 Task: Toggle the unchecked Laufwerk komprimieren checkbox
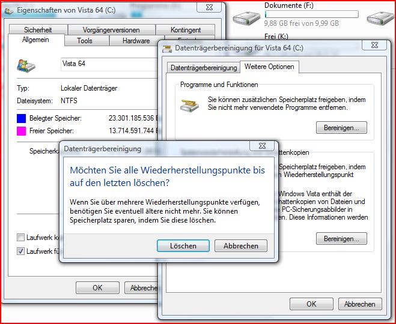coord(20,237)
